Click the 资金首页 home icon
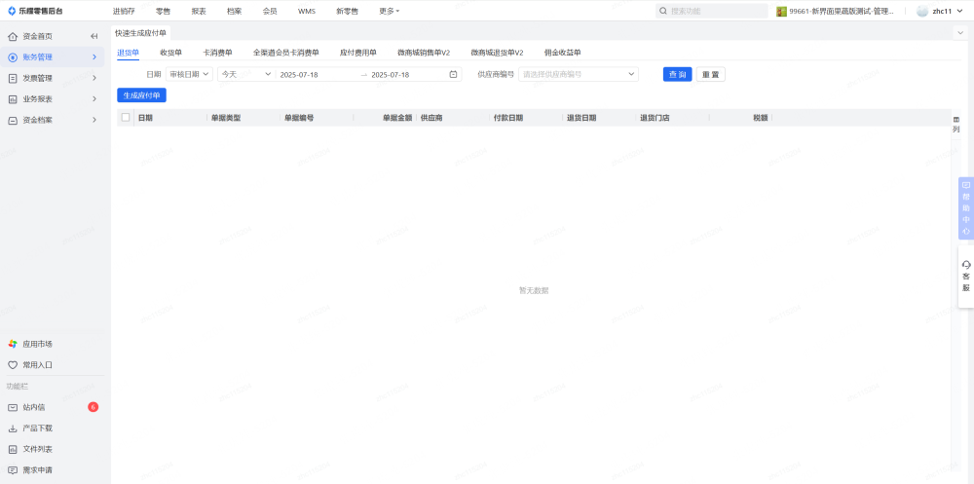This screenshot has height=484, width=974. (x=13, y=36)
